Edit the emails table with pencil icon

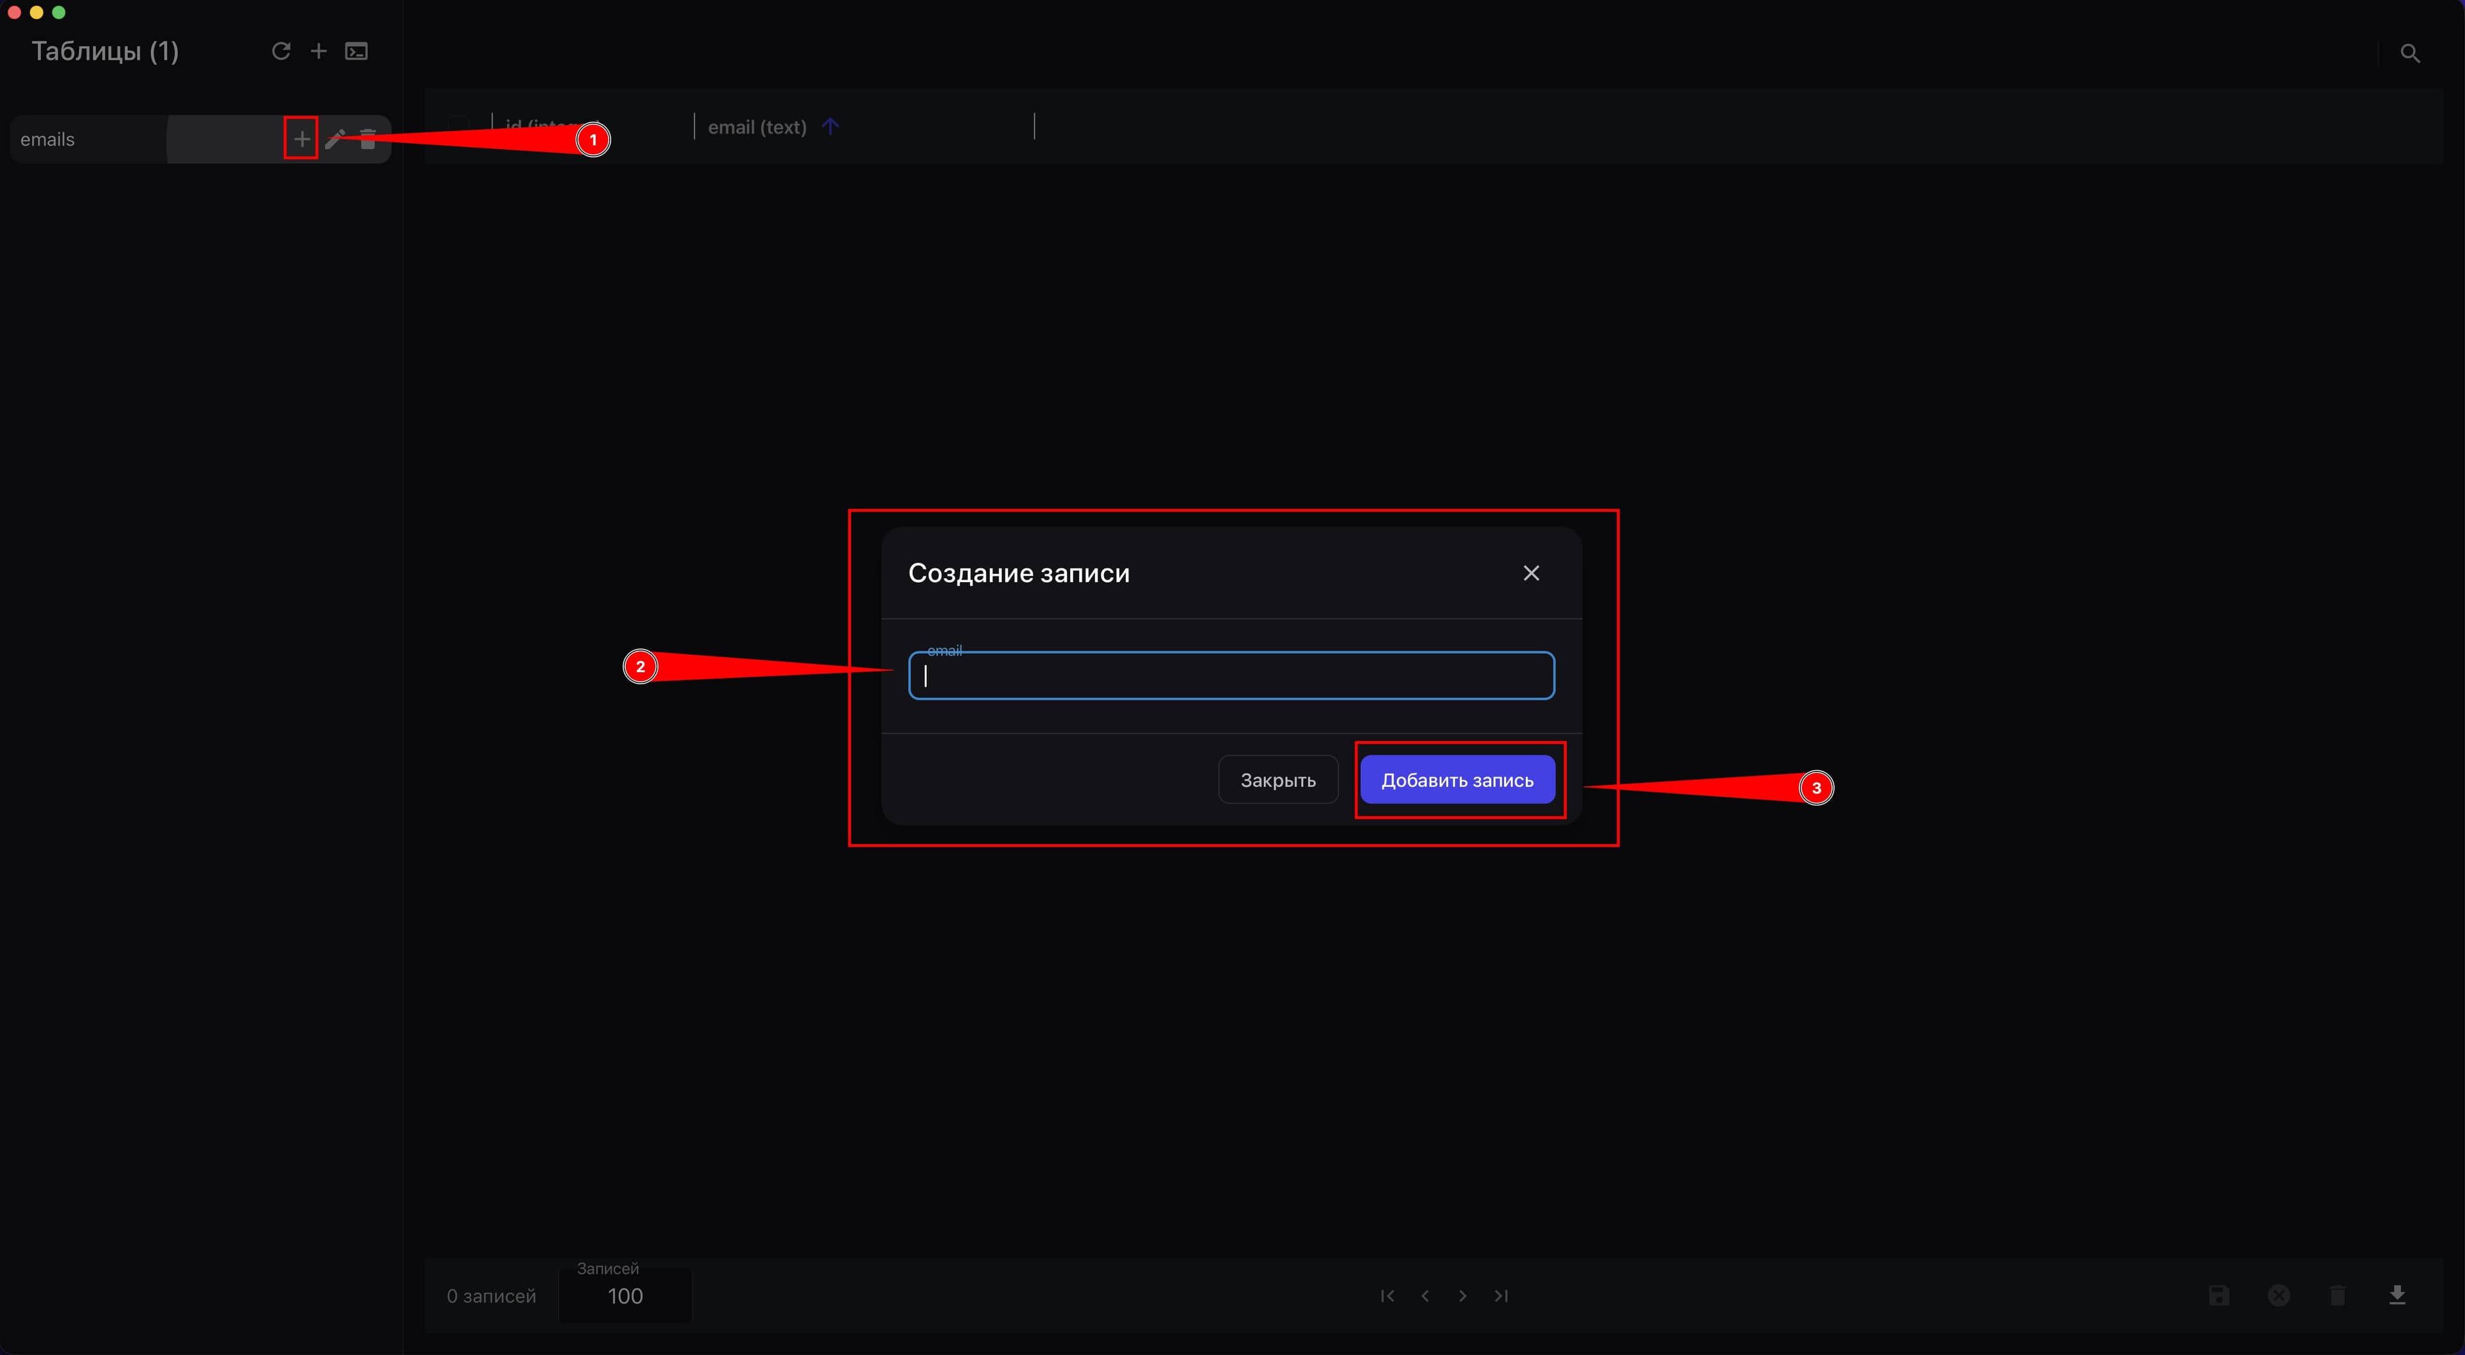pos(335,139)
